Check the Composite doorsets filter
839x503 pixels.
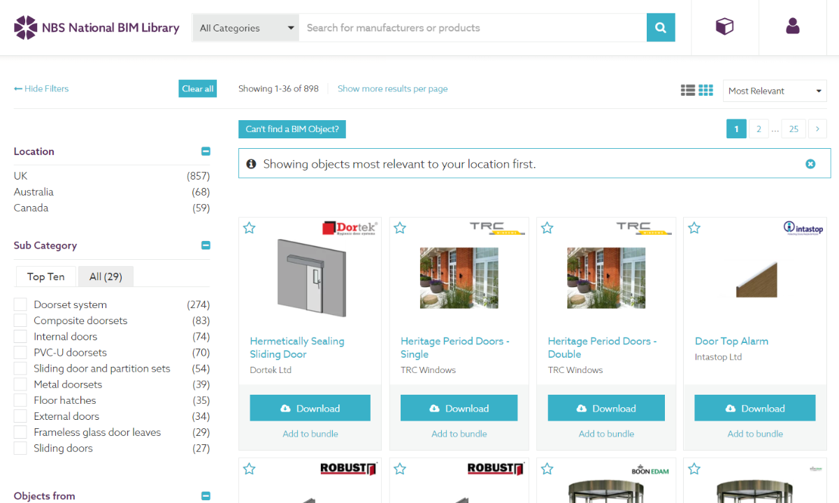click(20, 321)
